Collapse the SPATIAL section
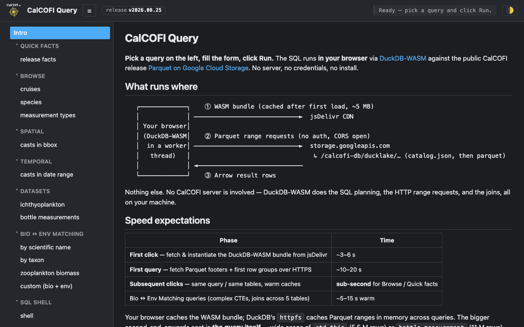 coord(32,131)
